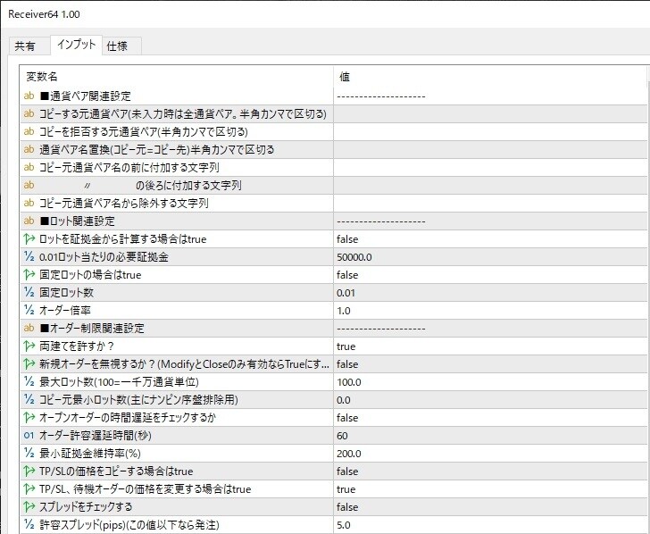The height and width of the screenshot is (534, 650).
Task: Click the empty value of コピーを拒否する元通貨ペア
Action: pyautogui.click(x=490, y=131)
